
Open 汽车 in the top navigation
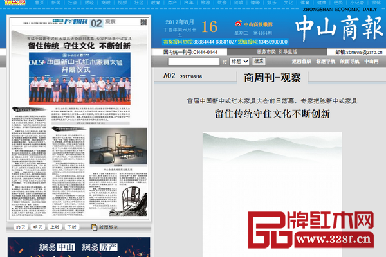(x=188, y=3)
